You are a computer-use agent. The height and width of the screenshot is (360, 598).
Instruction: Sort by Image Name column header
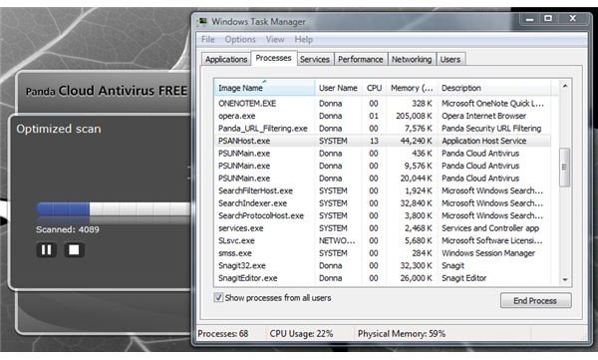265,88
